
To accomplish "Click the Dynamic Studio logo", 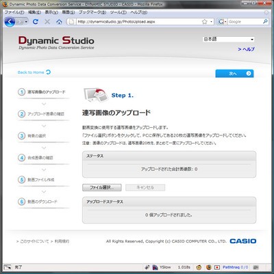I will [x=56, y=42].
